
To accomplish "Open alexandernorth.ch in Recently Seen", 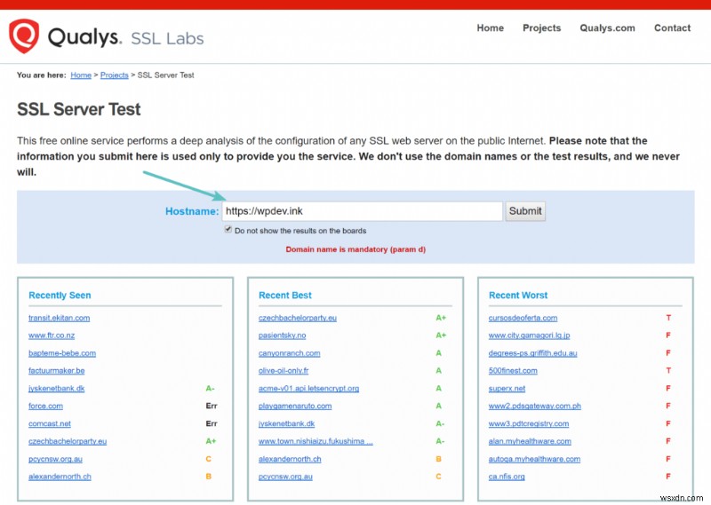I will point(60,477).
